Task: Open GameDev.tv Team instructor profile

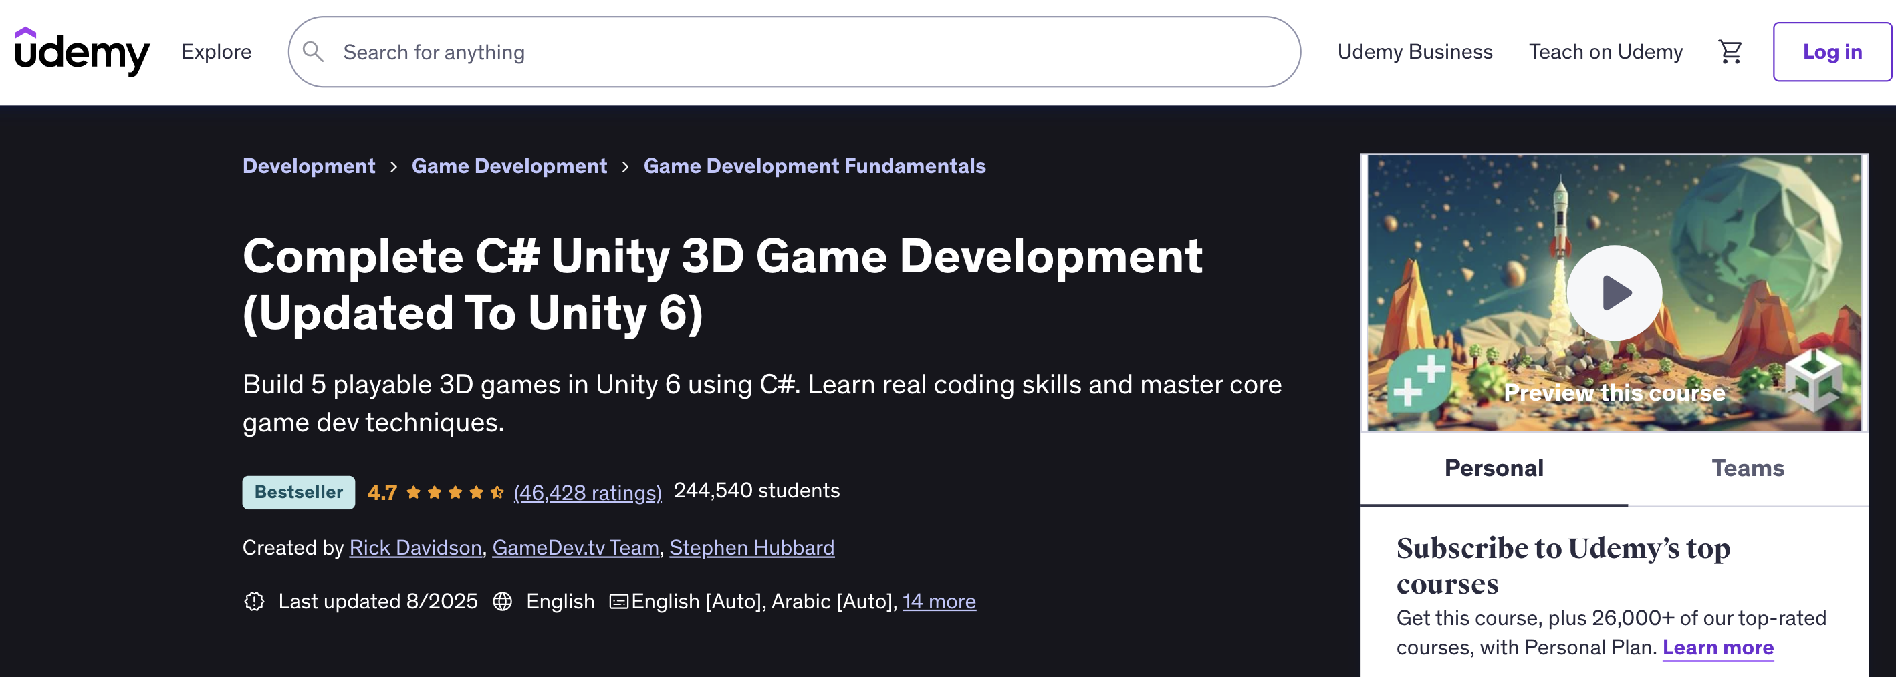Action: [x=576, y=547]
